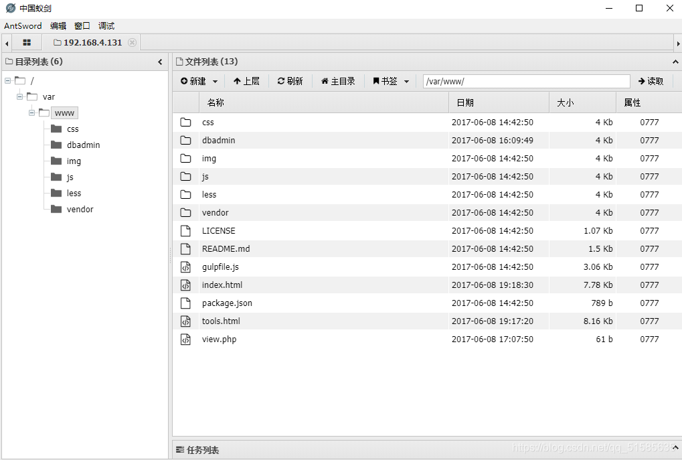
Task: Collapse the 目录列表 panel
Action: (160, 62)
